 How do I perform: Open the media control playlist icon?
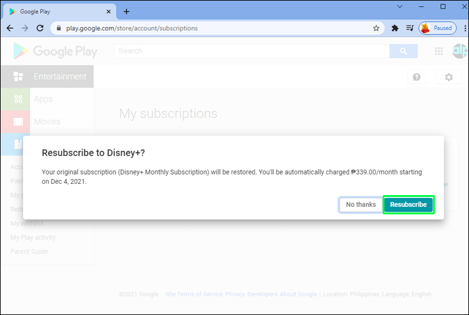click(x=410, y=28)
